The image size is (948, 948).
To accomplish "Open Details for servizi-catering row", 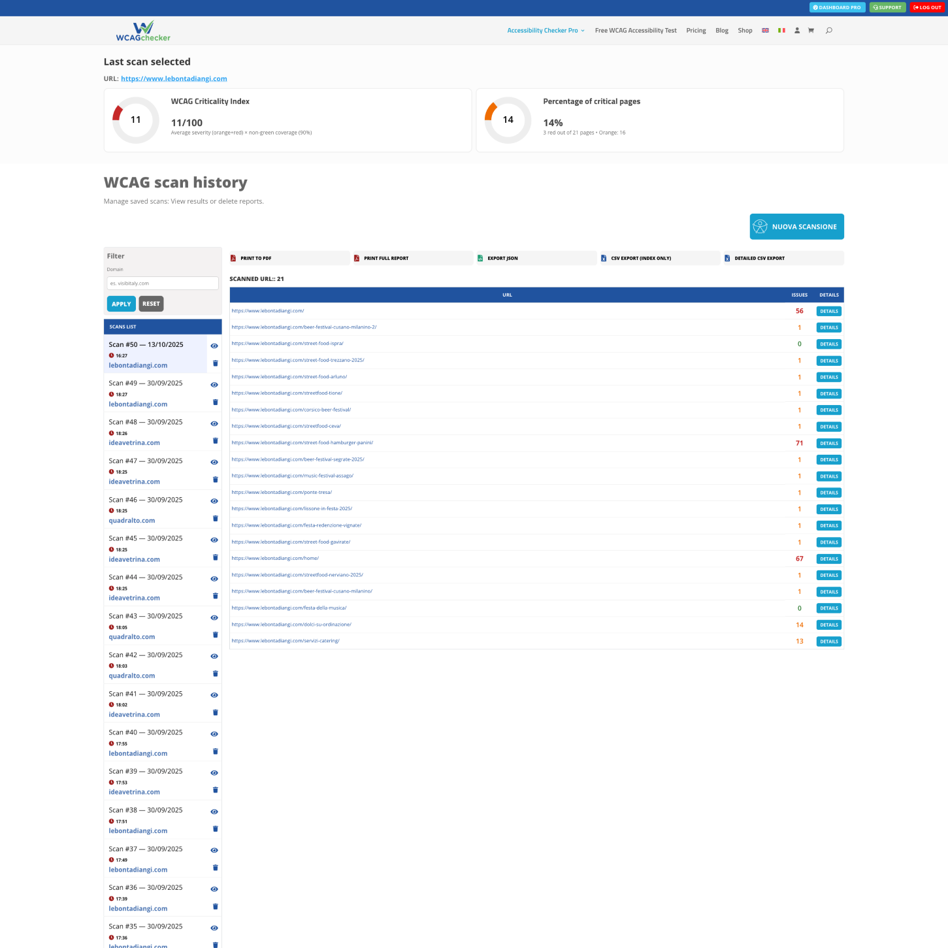I will pos(829,642).
